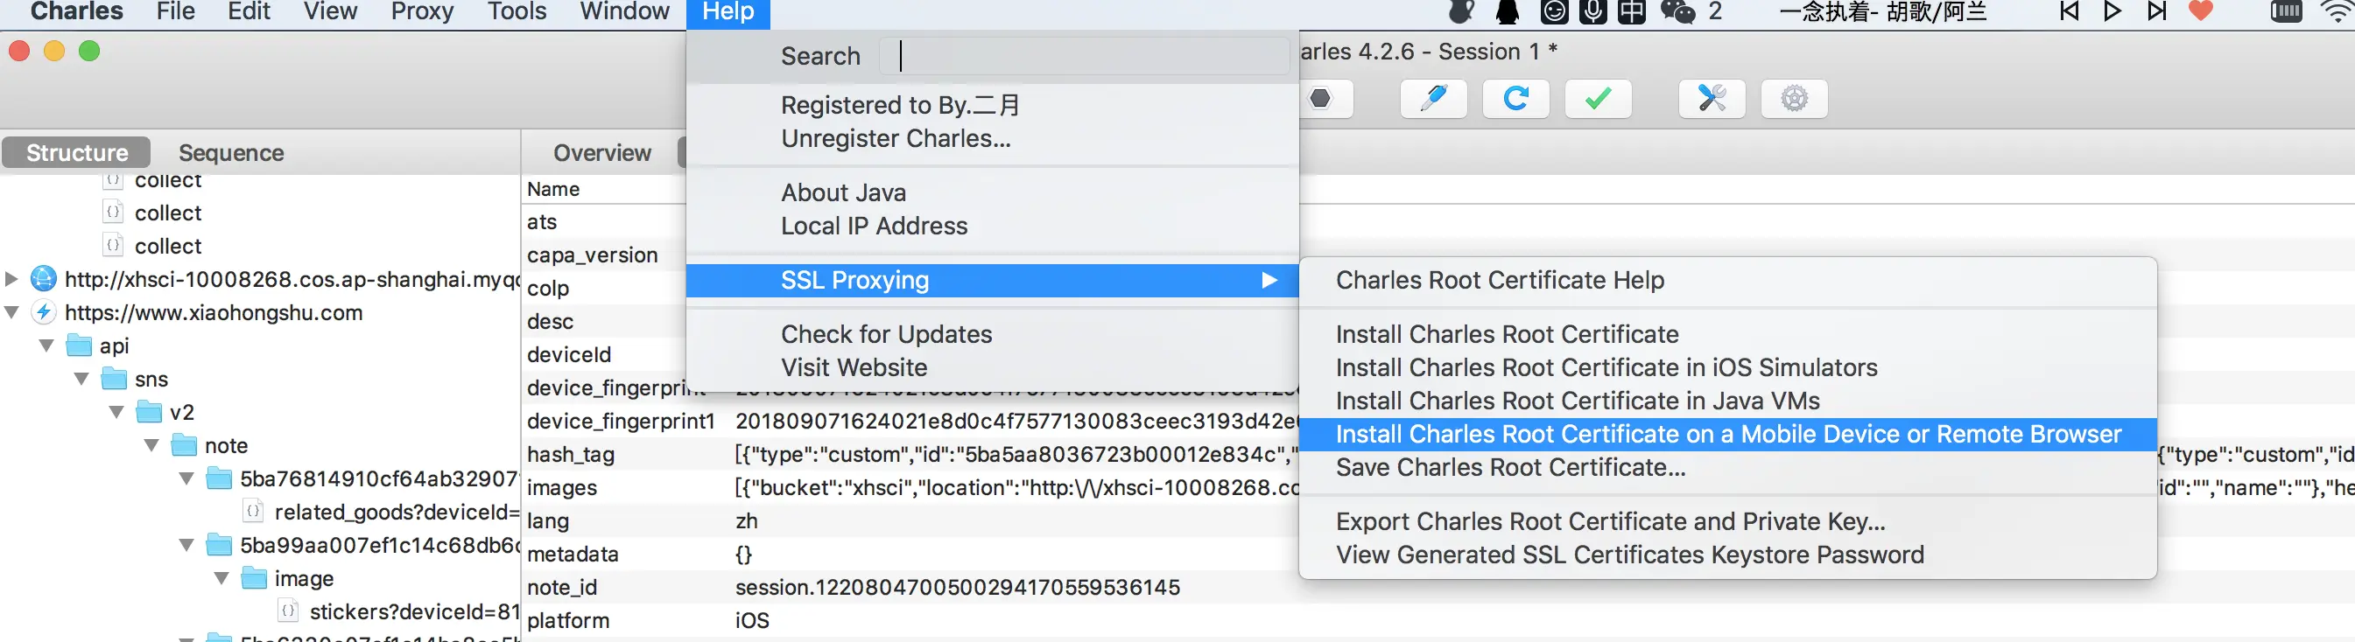Click the microphone icon in menu bar
The width and height of the screenshot is (2355, 642).
pos(1593,11)
